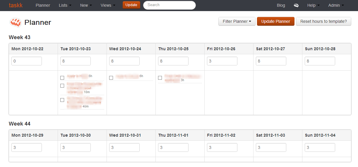The width and height of the screenshot is (358, 167).
Task: Expand the New dropdown menu
Action: coord(86,5)
